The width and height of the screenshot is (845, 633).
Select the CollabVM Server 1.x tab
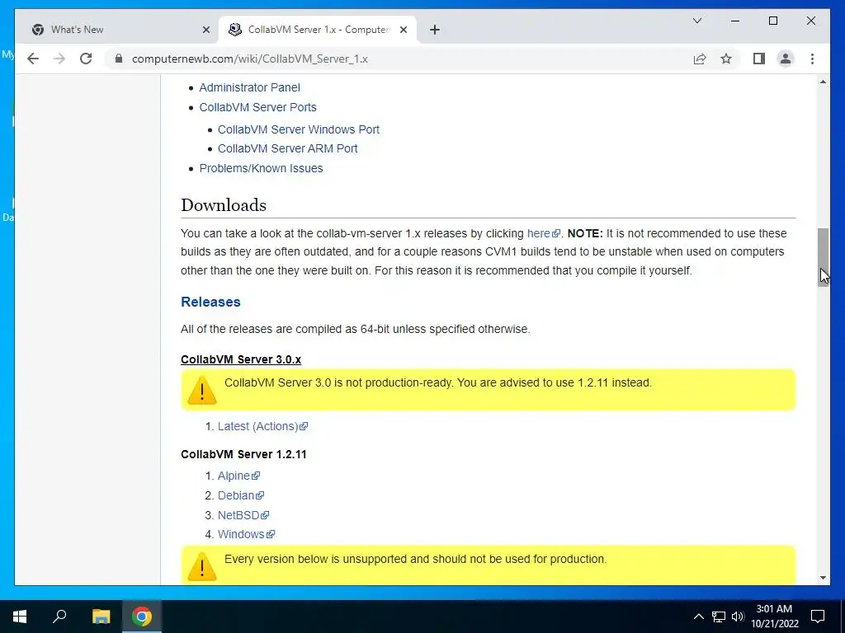tap(317, 30)
